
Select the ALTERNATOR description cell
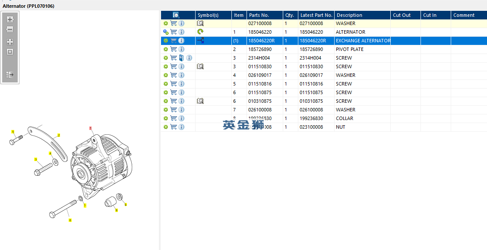point(362,32)
